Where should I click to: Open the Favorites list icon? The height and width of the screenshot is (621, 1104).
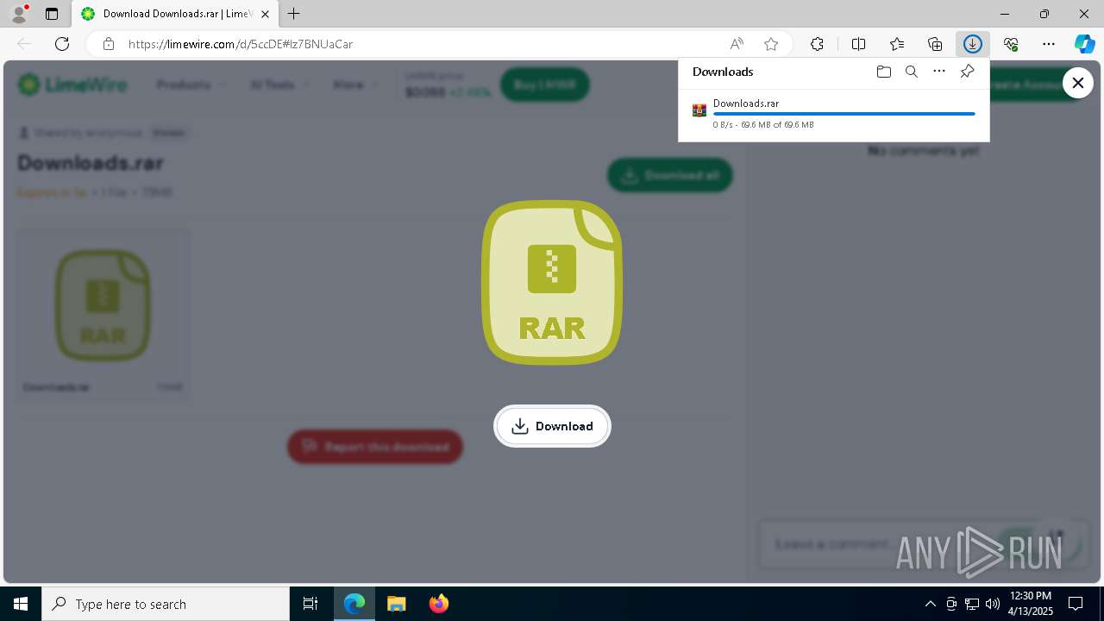tap(897, 44)
